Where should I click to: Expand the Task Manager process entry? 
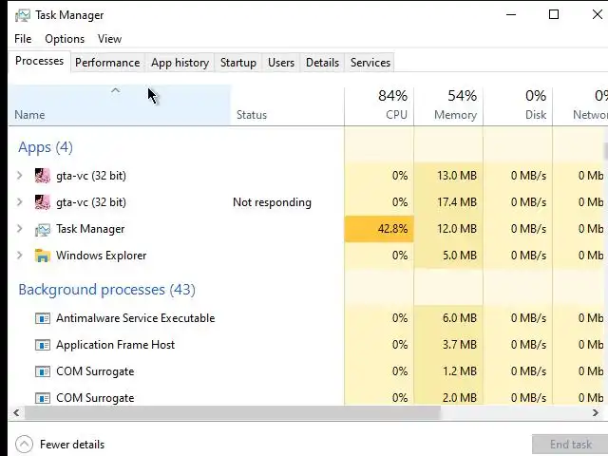point(20,229)
